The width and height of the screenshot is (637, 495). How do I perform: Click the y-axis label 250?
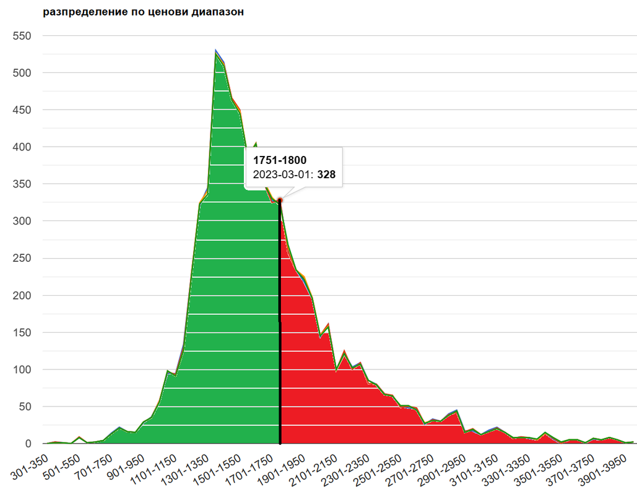(x=22, y=258)
